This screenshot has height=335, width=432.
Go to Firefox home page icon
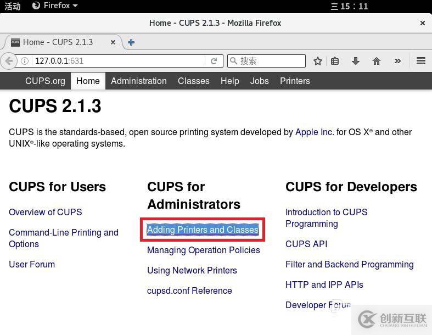tap(377, 61)
